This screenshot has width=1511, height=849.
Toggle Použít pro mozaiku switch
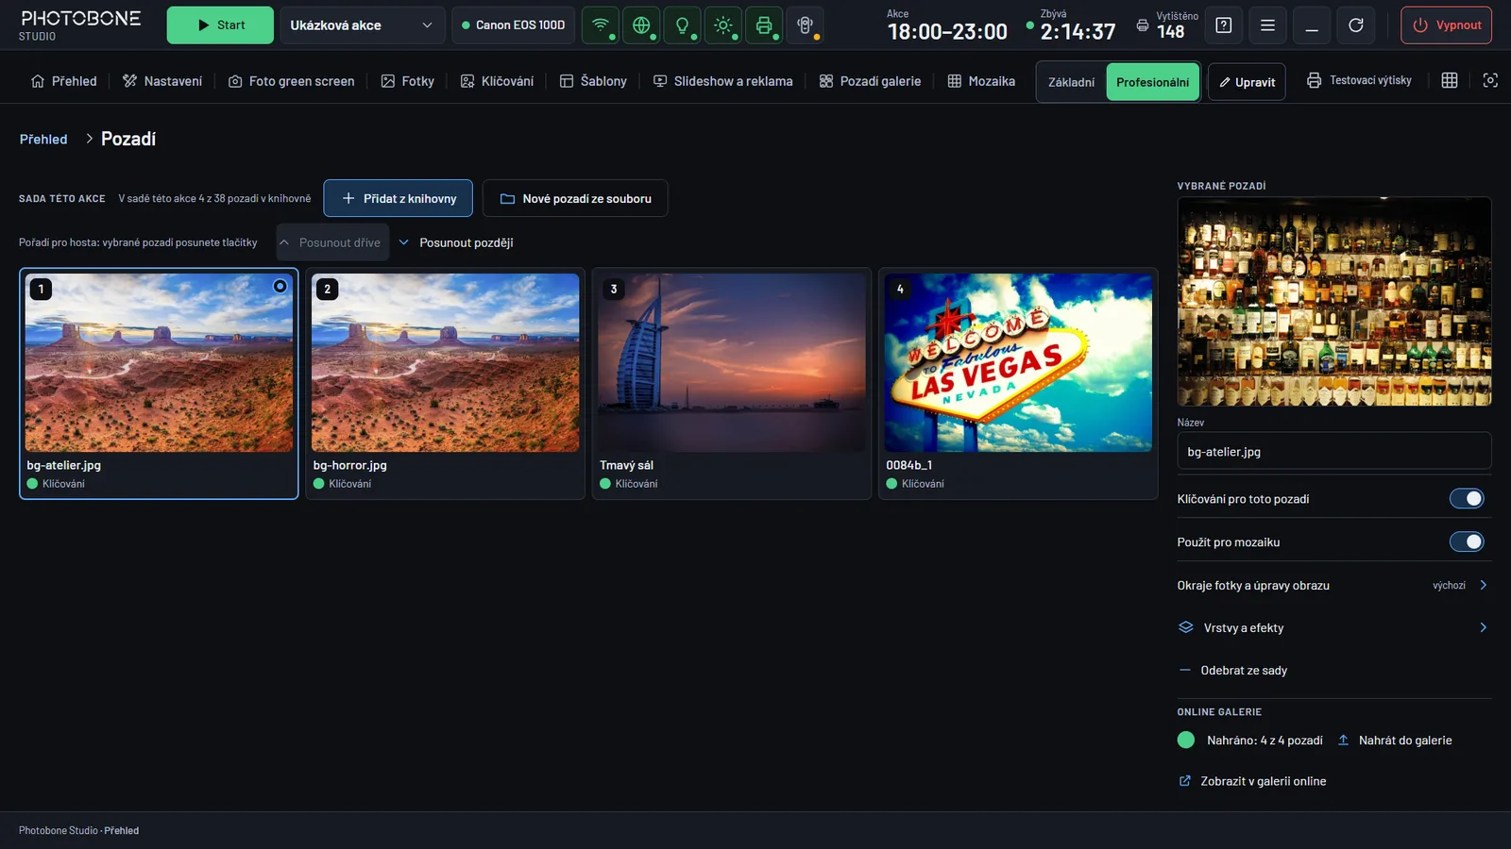1467,542
